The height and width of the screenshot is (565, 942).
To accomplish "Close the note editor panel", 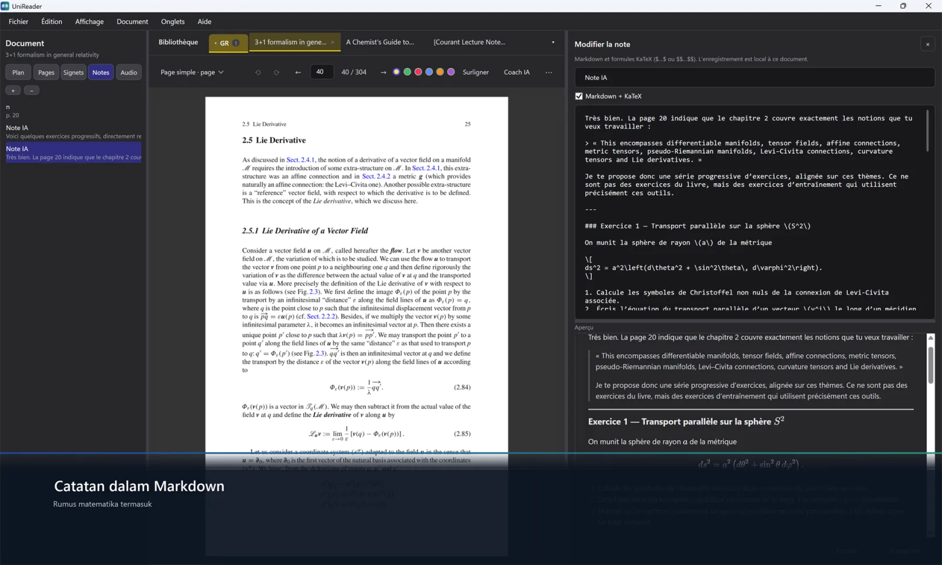I will click(x=927, y=44).
